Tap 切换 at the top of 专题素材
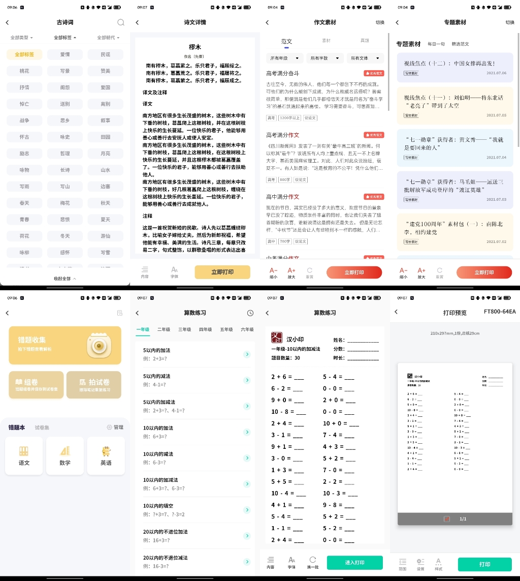The image size is (520, 581). tap(510, 22)
